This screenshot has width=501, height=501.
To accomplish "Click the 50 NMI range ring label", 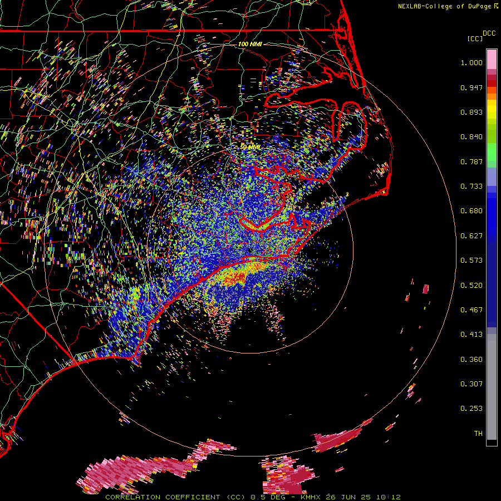I will [250, 148].
